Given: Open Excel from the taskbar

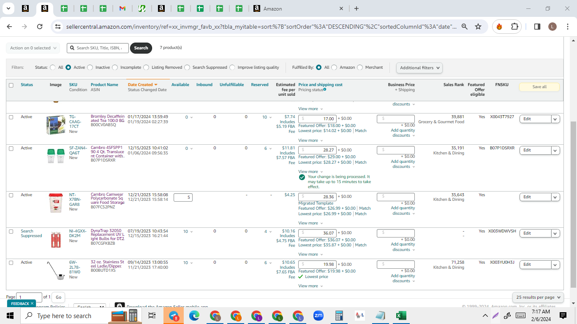Looking at the screenshot, I should (401, 316).
